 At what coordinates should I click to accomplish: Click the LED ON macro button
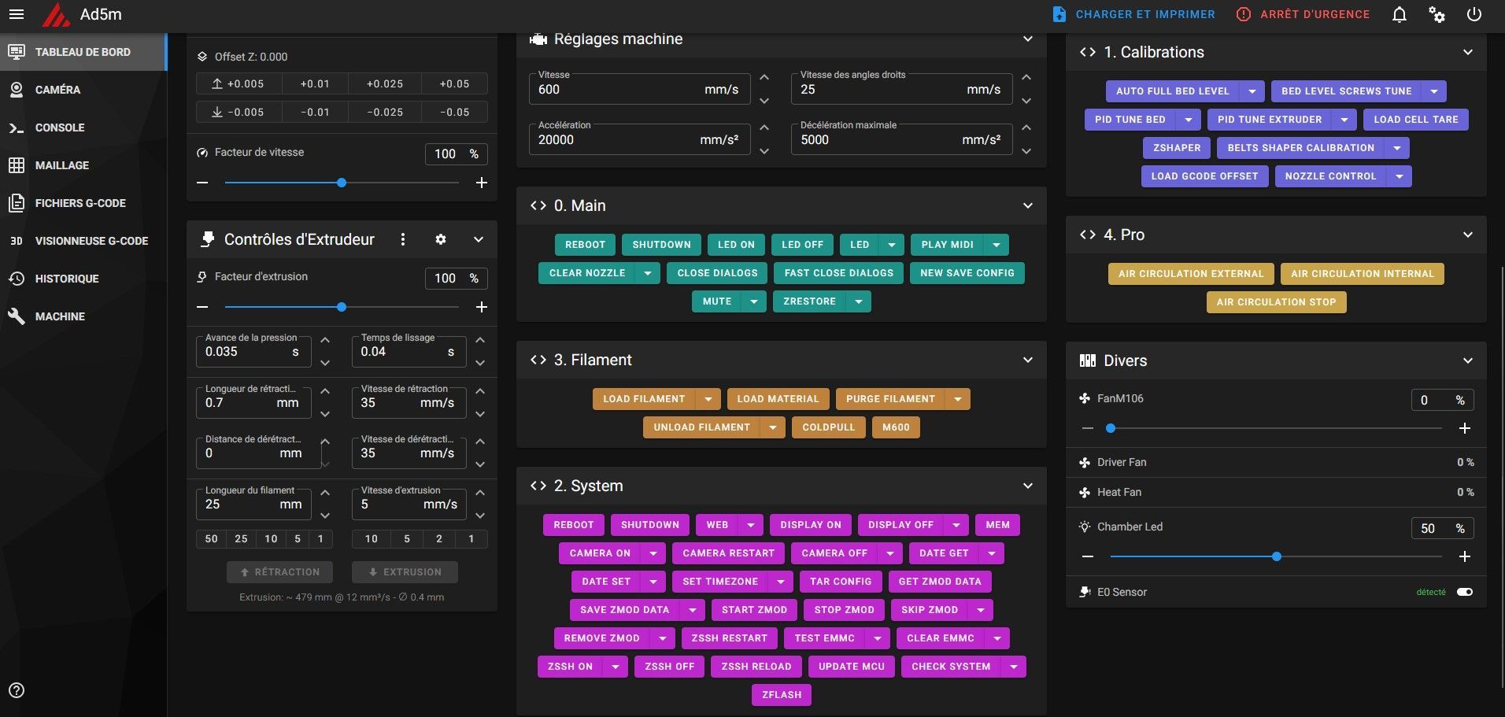pyautogui.click(x=736, y=245)
